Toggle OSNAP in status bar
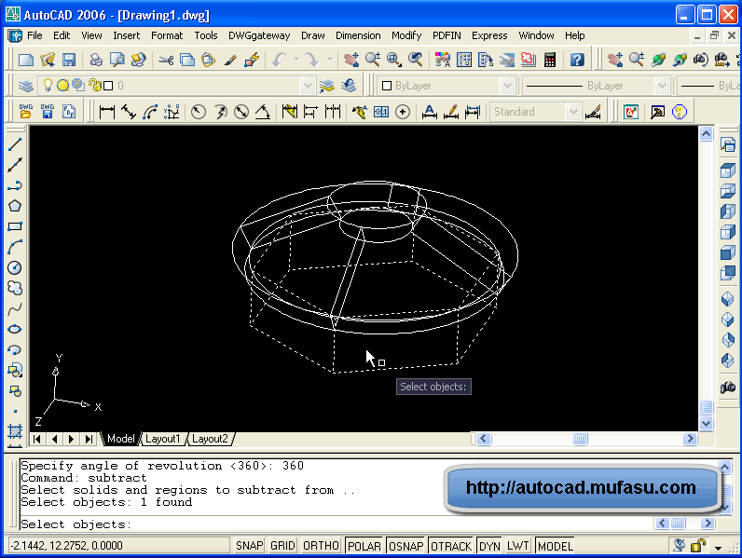The image size is (742, 558). (x=406, y=546)
